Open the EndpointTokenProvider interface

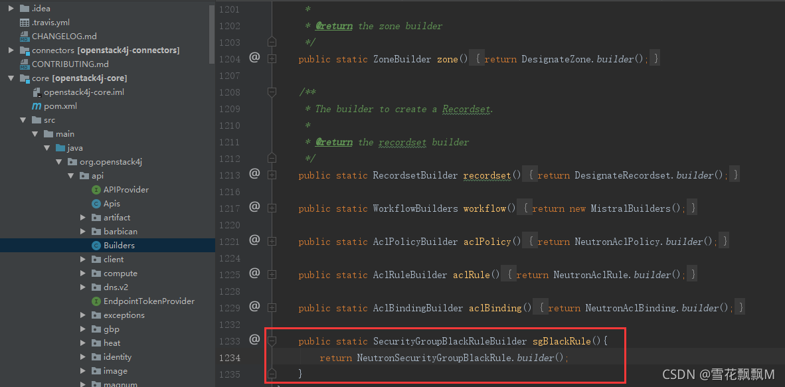(149, 301)
